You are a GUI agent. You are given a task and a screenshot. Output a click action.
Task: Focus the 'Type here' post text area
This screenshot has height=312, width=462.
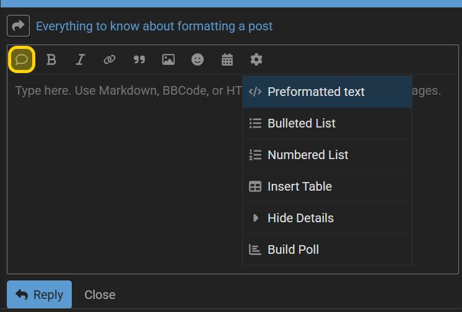pyautogui.click(x=125, y=174)
